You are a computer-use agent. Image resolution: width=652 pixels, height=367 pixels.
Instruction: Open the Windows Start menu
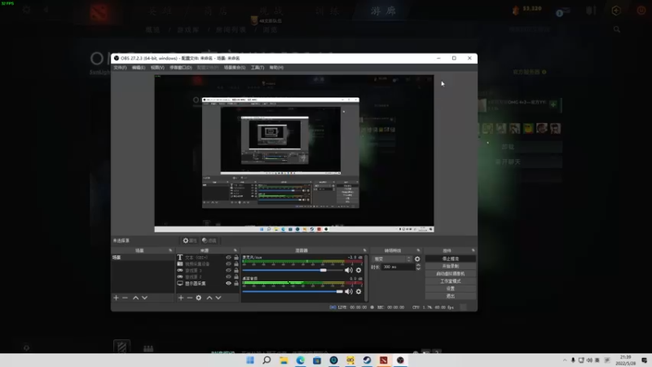point(250,360)
